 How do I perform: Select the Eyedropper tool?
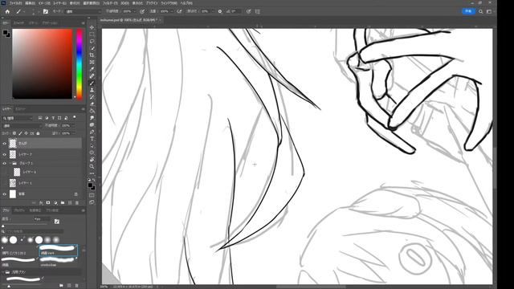[x=92, y=69]
